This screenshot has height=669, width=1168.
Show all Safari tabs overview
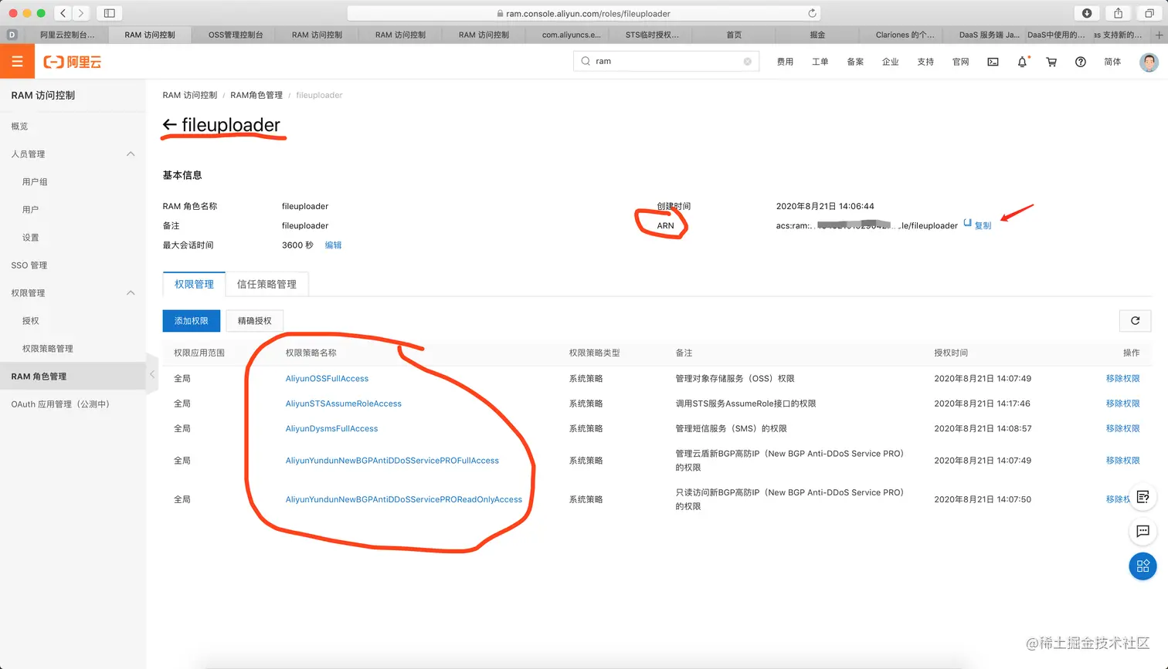click(x=1149, y=13)
